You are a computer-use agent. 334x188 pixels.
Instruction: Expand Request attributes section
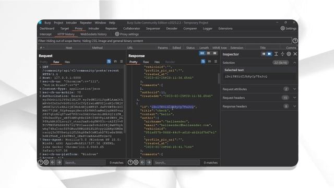point(295,89)
